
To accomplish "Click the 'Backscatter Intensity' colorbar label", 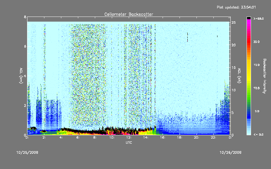I will coord(265,76).
